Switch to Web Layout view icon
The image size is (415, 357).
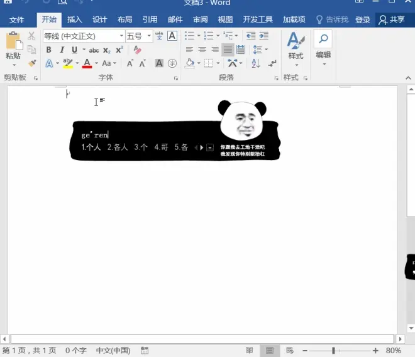(x=290, y=350)
